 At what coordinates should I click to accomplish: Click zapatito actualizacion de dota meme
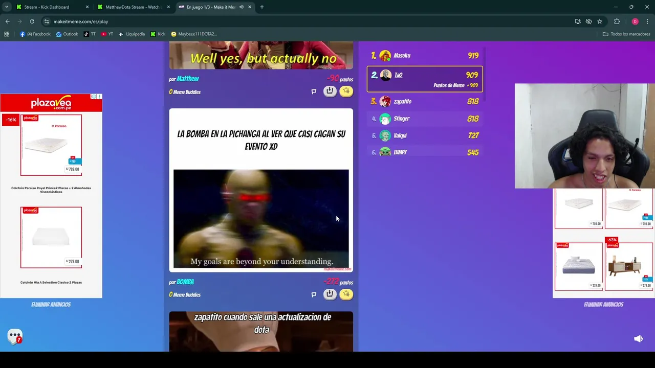(x=261, y=331)
